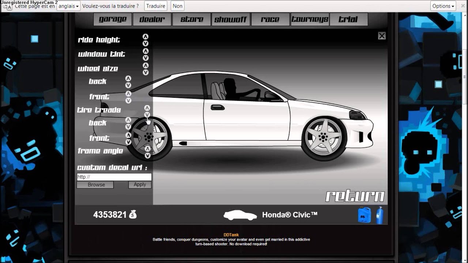Increase frame angle up arrow
The width and height of the screenshot is (468, 263).
[147, 149]
